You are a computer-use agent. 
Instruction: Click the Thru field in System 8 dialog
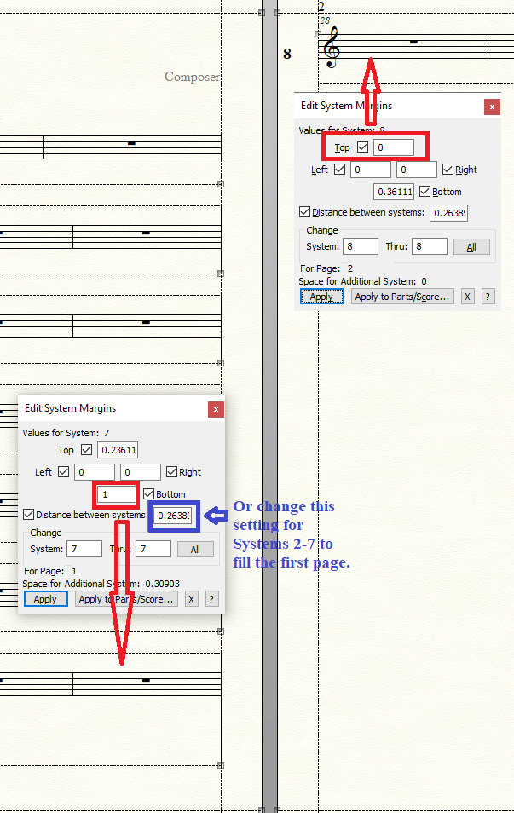[x=430, y=246]
